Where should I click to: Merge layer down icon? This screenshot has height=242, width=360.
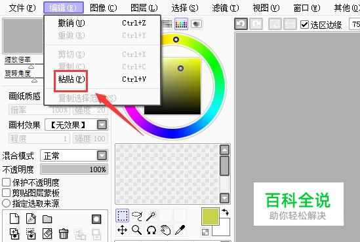(31, 233)
